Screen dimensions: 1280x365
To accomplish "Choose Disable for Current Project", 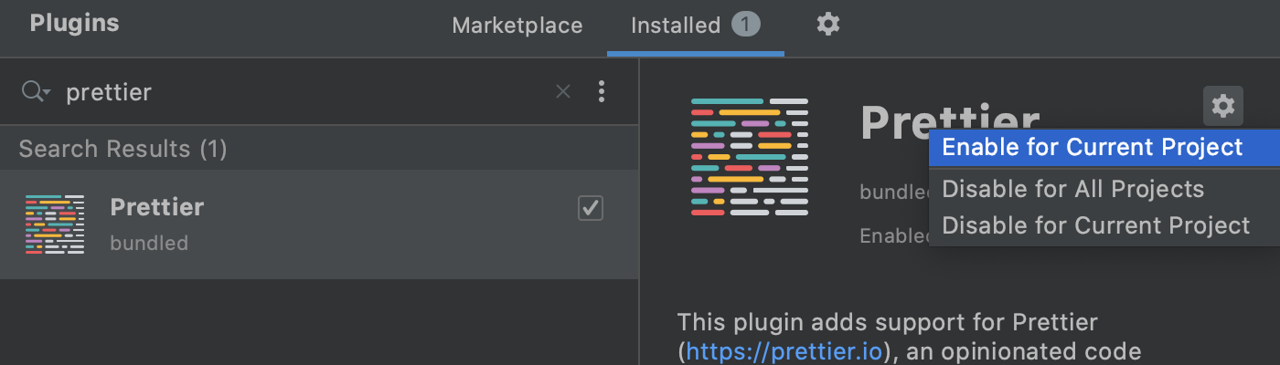I will pyautogui.click(x=1104, y=225).
